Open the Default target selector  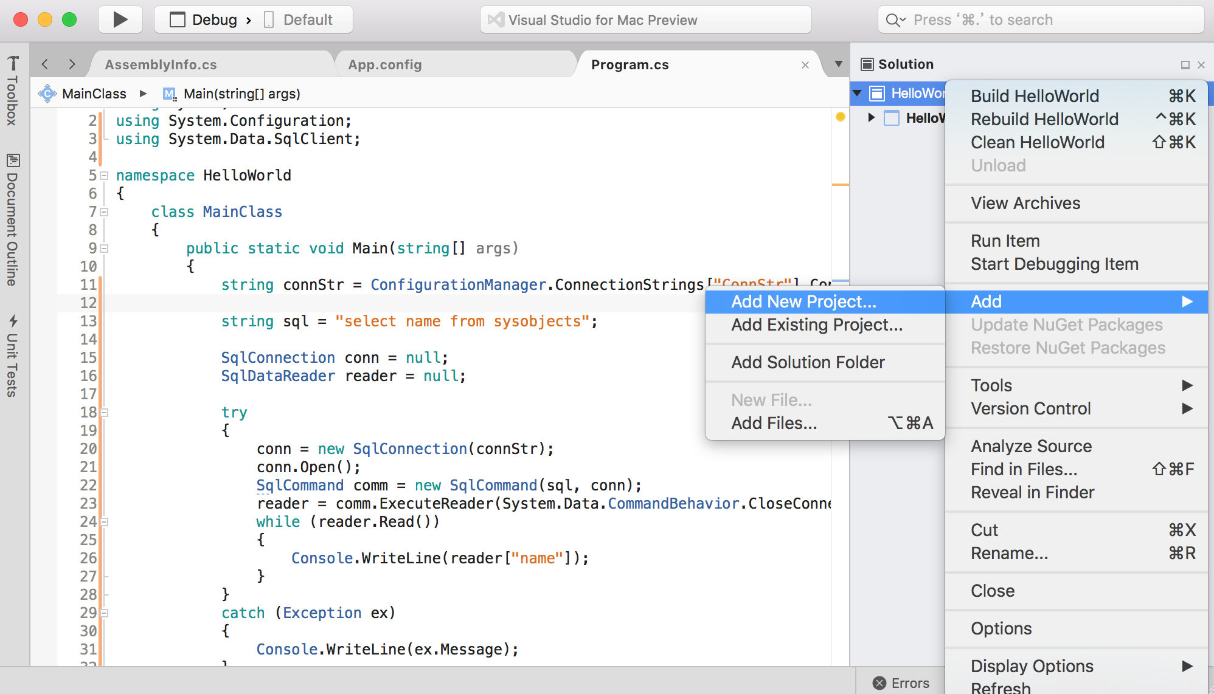299,19
